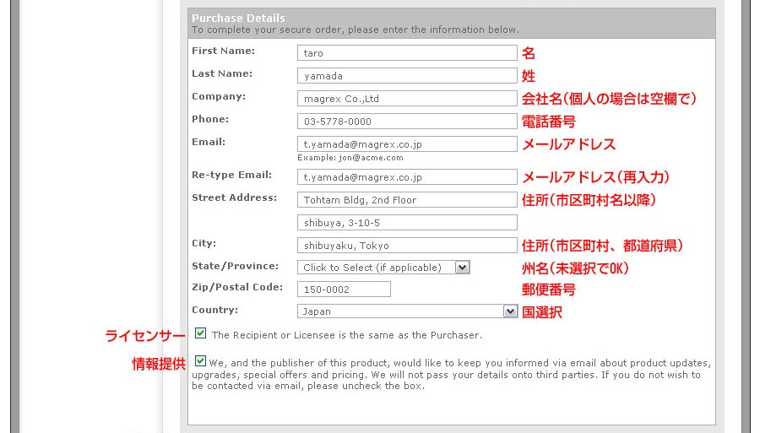760x433 pixels.
Task: Click the 'Company:' label
Action: pyautogui.click(x=219, y=96)
